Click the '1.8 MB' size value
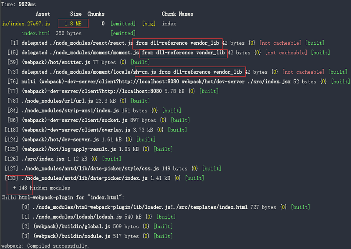Screen dimensions: 351x249 pos(73,24)
